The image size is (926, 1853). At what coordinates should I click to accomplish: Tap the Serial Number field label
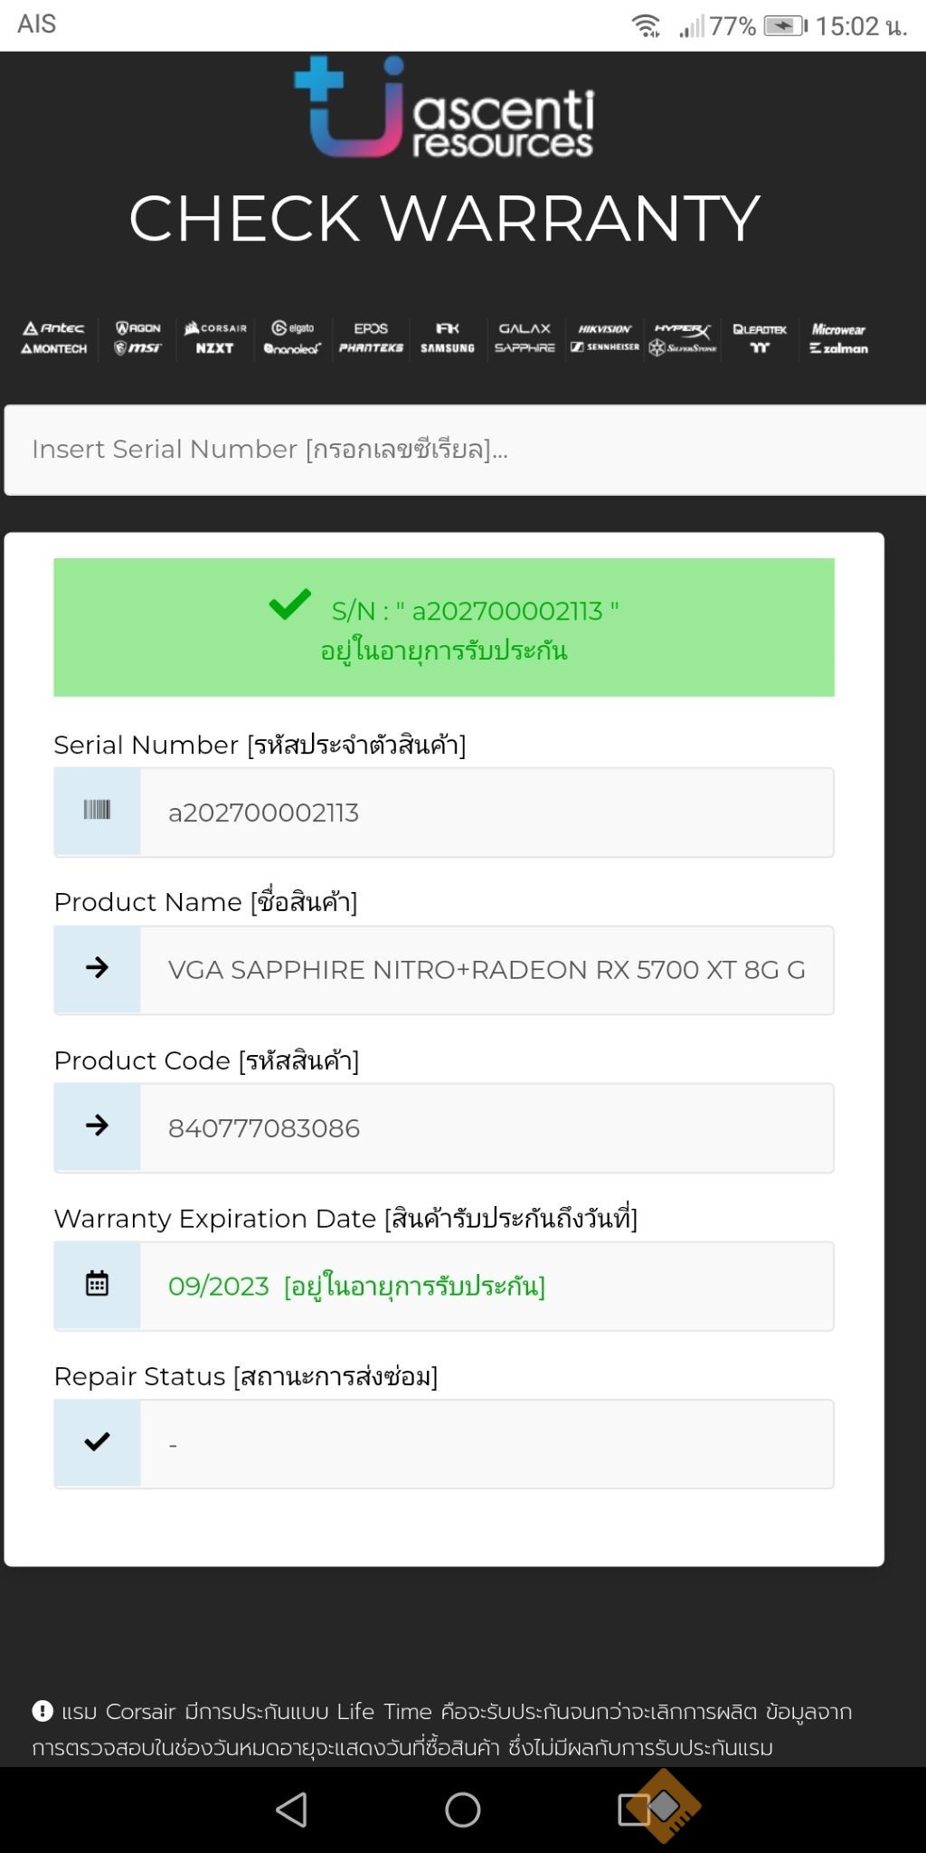[260, 745]
